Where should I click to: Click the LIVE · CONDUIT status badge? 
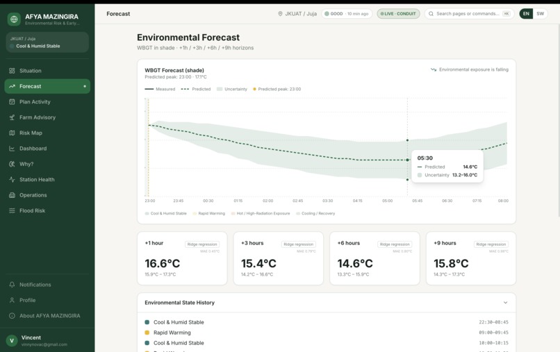pos(398,14)
